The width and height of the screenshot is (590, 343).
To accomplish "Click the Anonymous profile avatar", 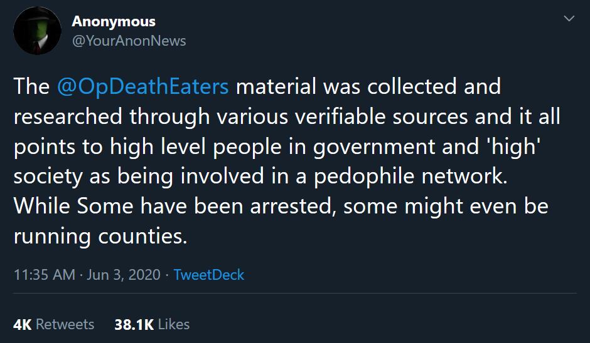I will 37,31.
